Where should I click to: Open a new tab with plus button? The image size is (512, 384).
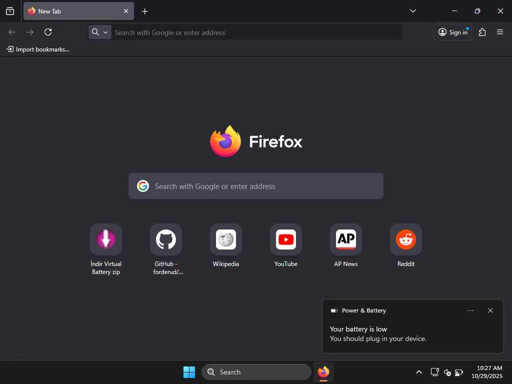coord(144,11)
